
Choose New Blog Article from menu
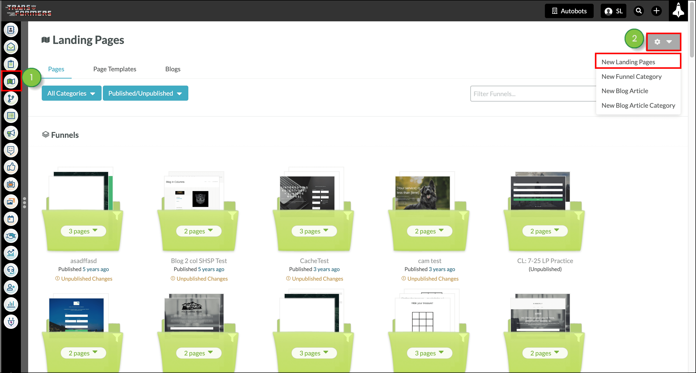pyautogui.click(x=625, y=91)
